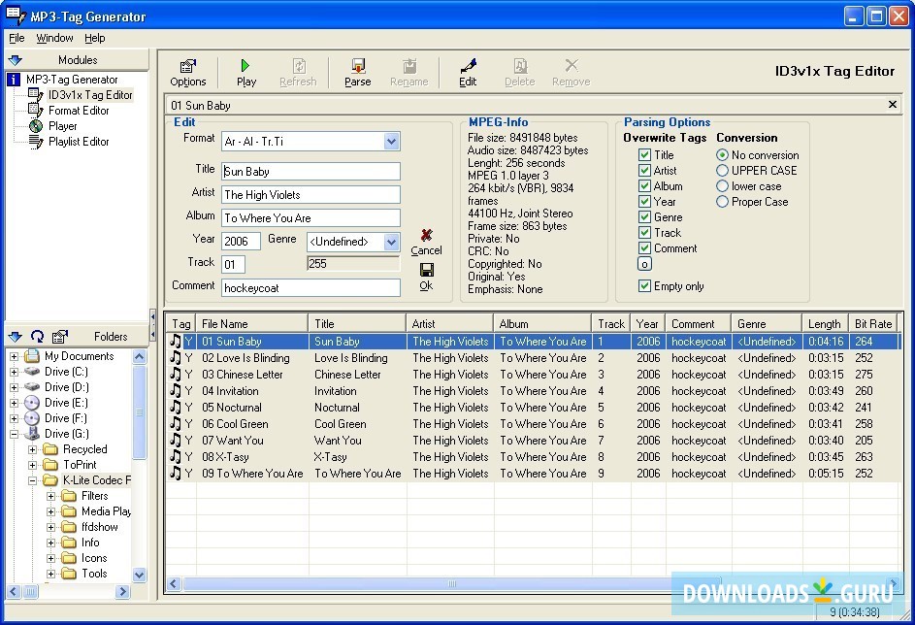Open the Help menu
The width and height of the screenshot is (915, 625).
[x=94, y=38]
